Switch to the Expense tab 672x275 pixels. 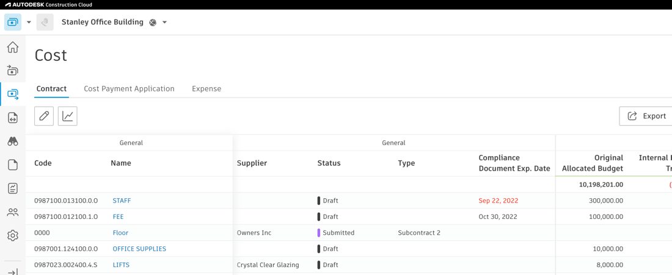[x=206, y=88]
